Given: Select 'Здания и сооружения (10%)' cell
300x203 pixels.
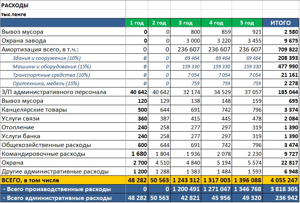Looking at the screenshot, I should tap(45, 58).
